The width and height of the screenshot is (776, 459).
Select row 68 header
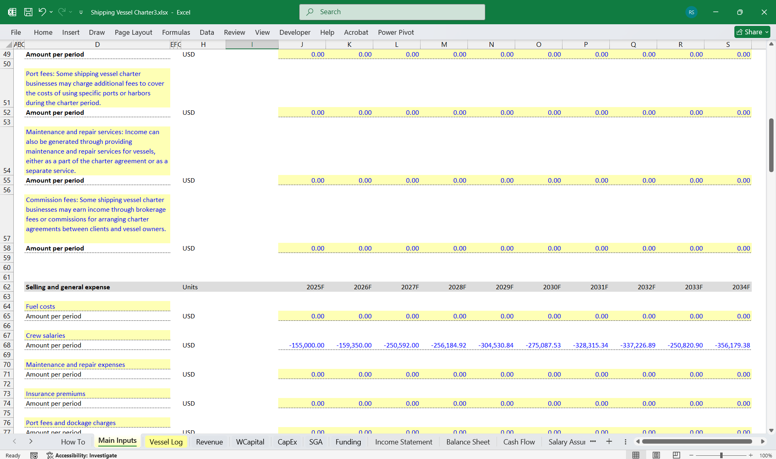point(7,345)
